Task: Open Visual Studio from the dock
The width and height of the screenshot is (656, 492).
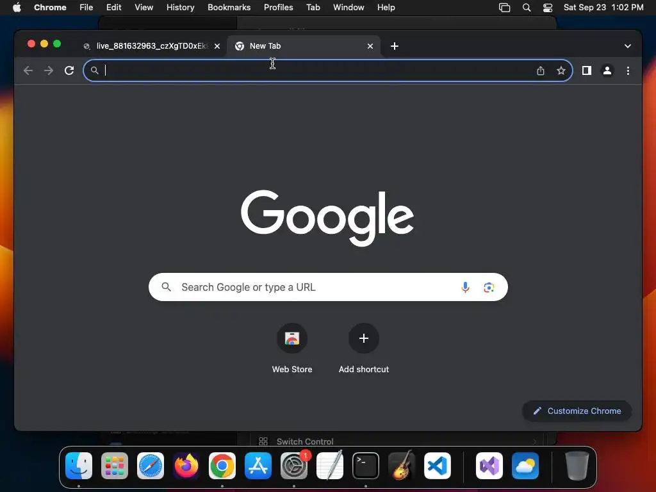Action: tap(489, 466)
